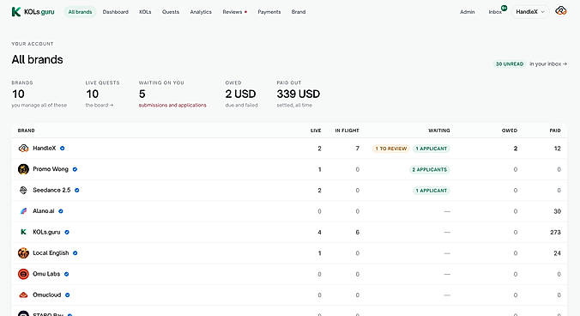Viewport: 580px width, 316px height.
Task: Open the Local English brand name
Action: click(x=51, y=253)
